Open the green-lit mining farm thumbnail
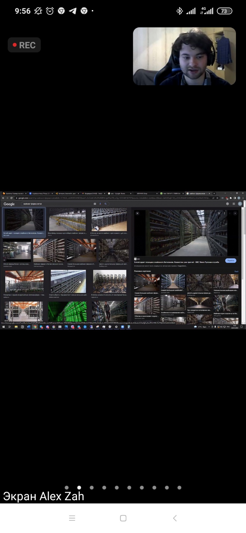Viewport: 246px width, 533px height. tap(67, 311)
